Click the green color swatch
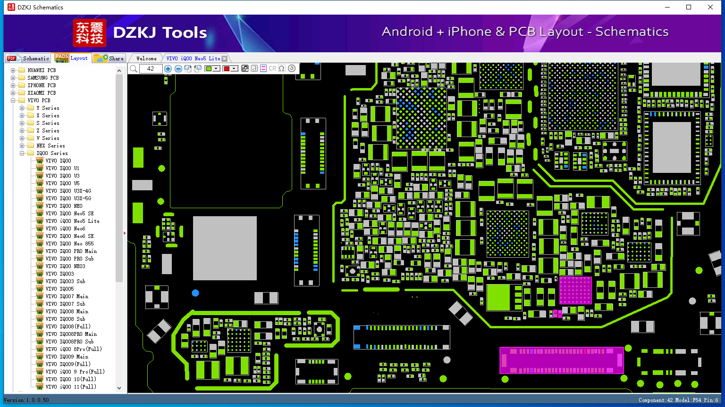This screenshot has height=407, width=725. (x=209, y=69)
